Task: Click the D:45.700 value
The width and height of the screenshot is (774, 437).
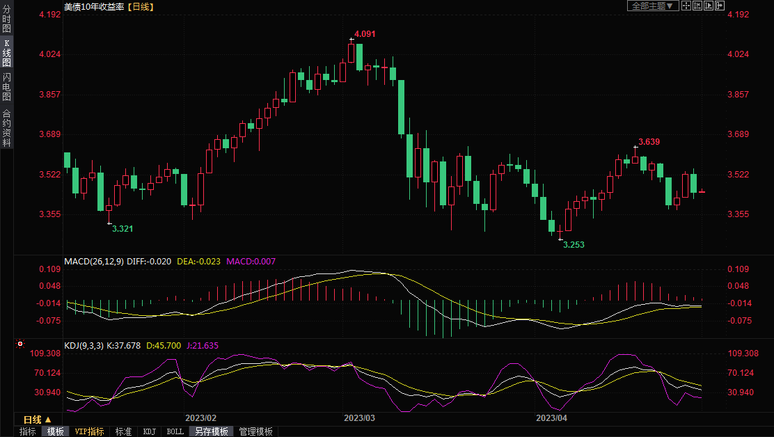Action: (x=164, y=346)
